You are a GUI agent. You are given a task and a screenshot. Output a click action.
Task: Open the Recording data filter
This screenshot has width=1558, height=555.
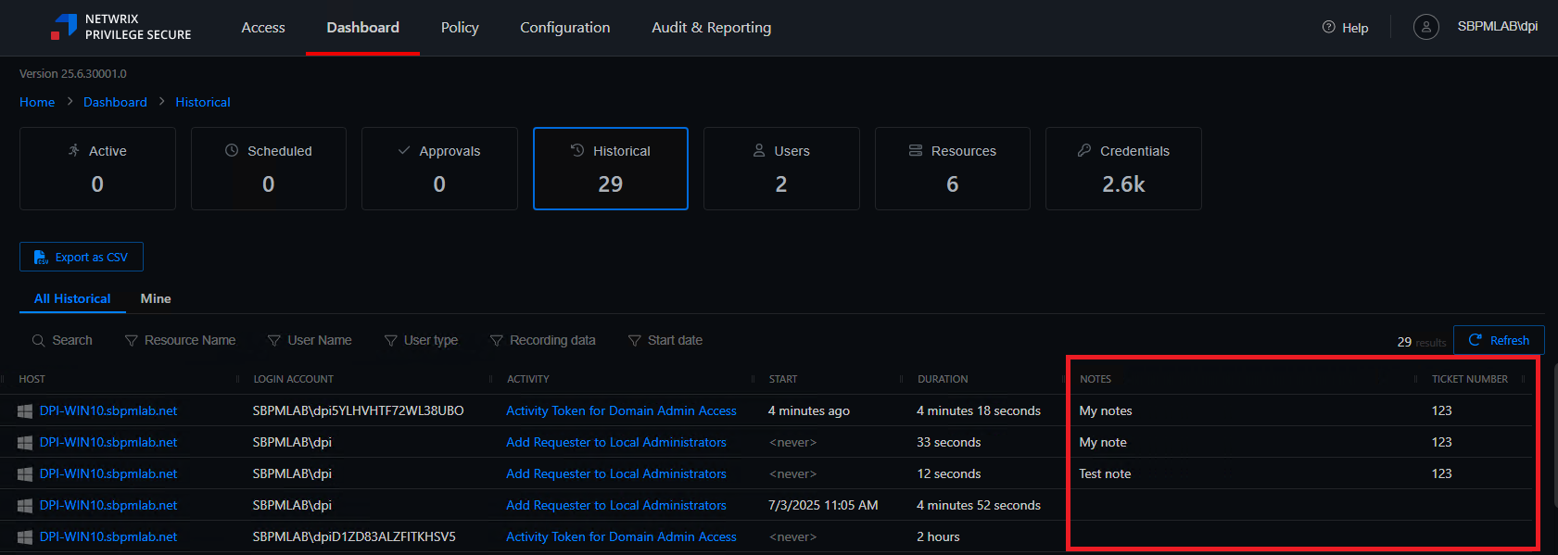(x=543, y=340)
